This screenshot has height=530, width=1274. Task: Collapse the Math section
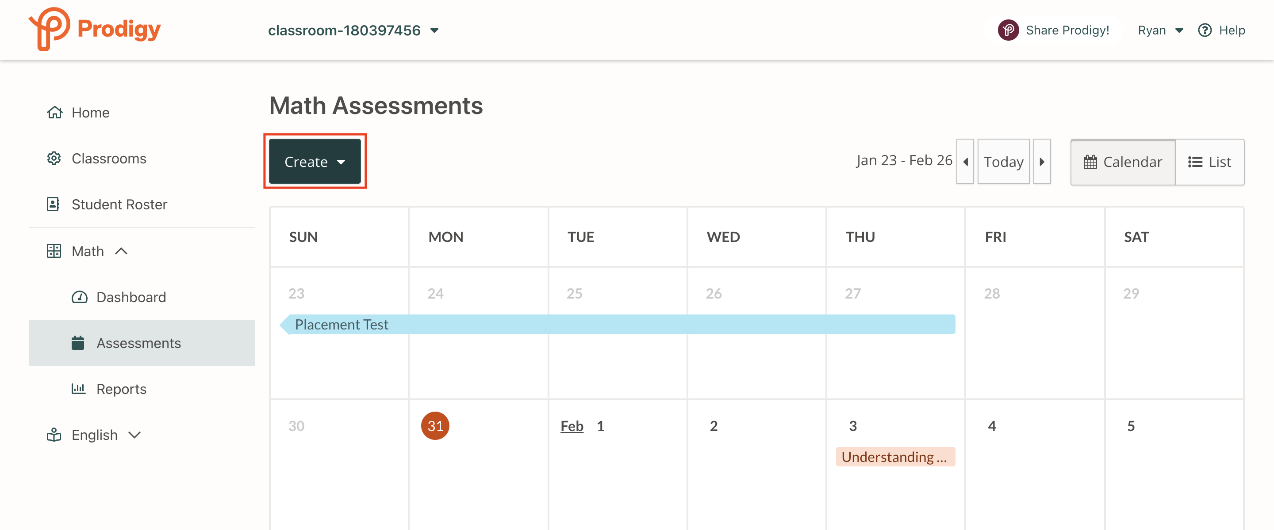point(121,251)
